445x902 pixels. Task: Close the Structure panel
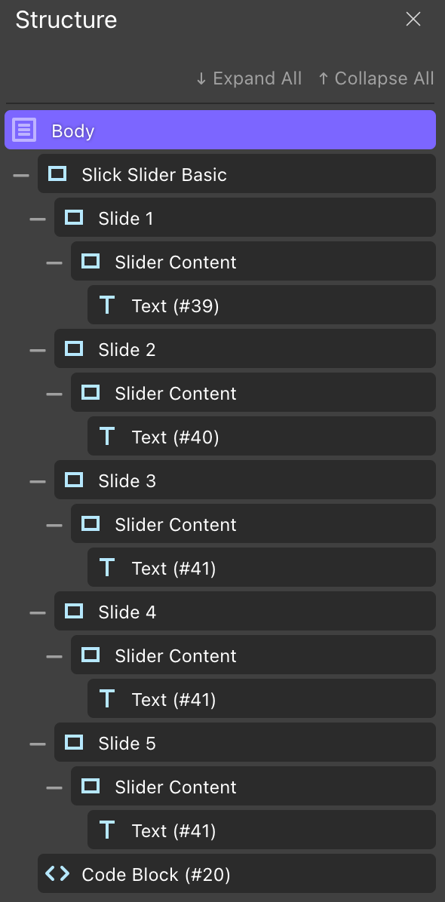[413, 19]
